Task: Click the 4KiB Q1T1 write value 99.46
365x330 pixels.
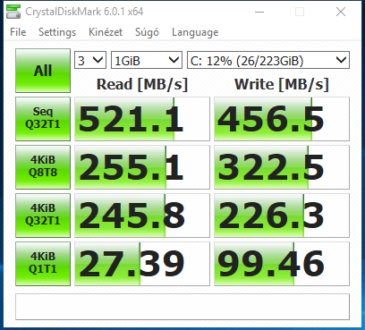Action: click(282, 264)
